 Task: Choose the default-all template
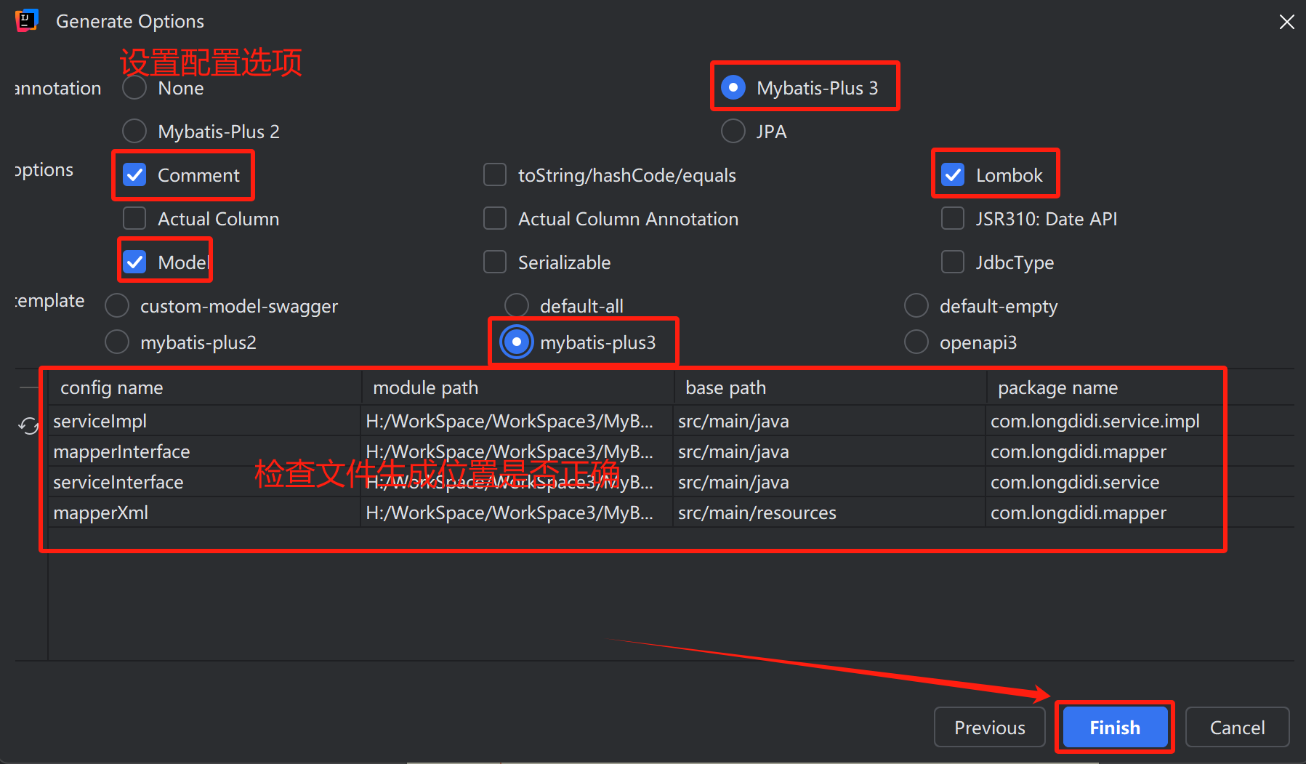[517, 306]
